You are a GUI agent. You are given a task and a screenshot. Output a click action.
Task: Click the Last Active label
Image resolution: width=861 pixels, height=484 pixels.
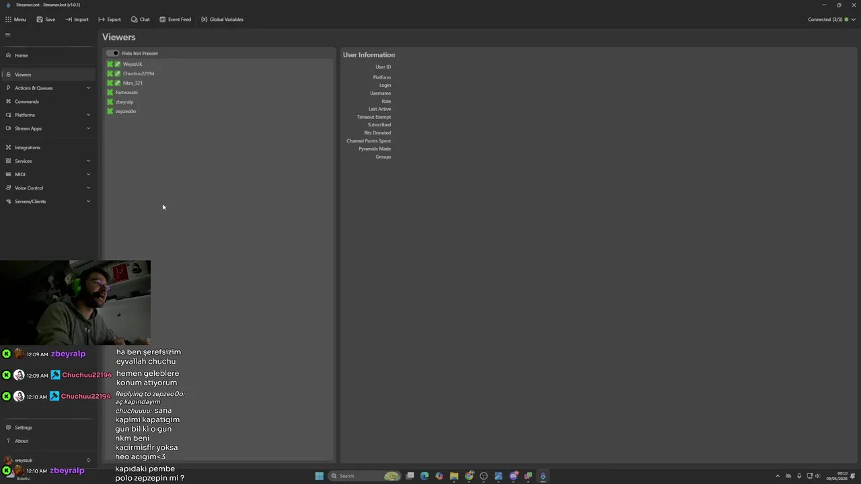(379, 109)
